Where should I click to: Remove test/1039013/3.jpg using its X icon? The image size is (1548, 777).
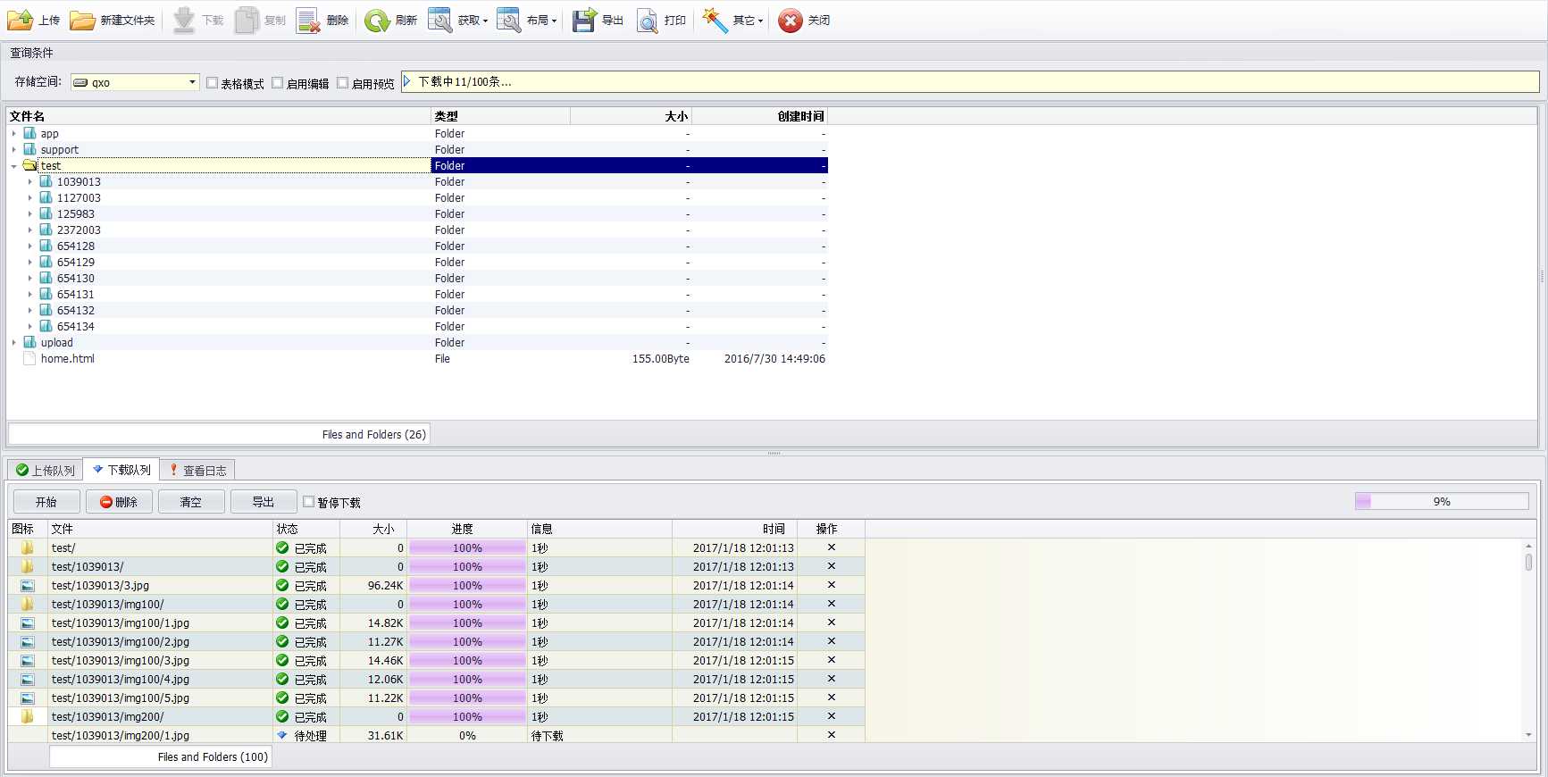pos(832,585)
